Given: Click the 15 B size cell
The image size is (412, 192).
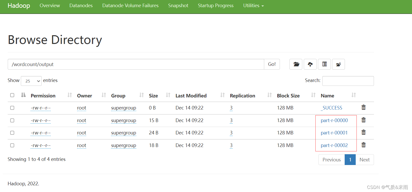Looking at the screenshot, I should pyautogui.click(x=154, y=120).
